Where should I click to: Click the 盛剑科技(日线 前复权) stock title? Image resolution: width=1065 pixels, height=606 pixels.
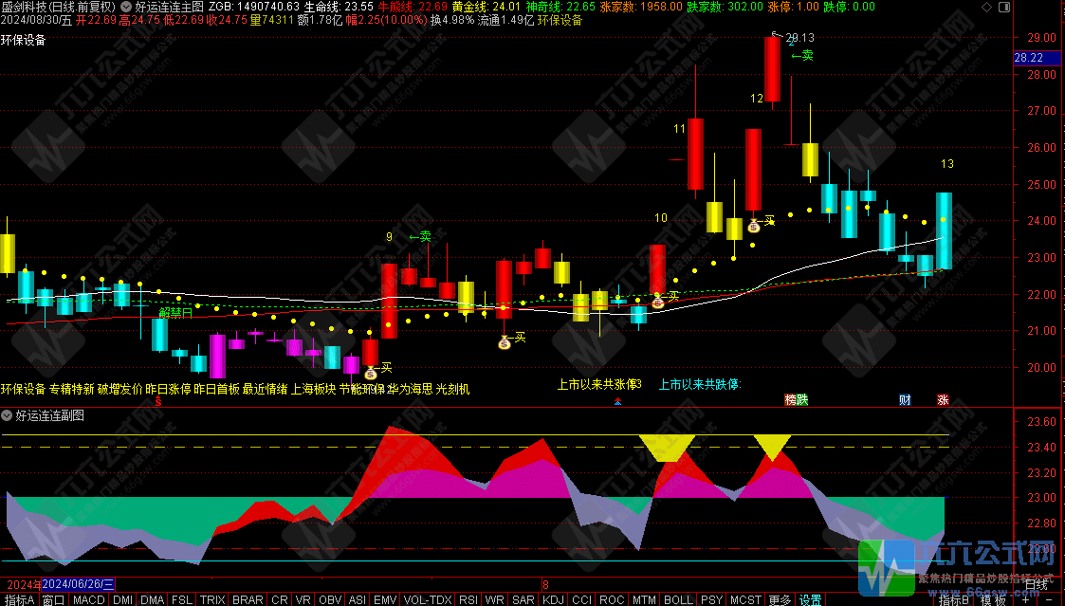(x=59, y=7)
